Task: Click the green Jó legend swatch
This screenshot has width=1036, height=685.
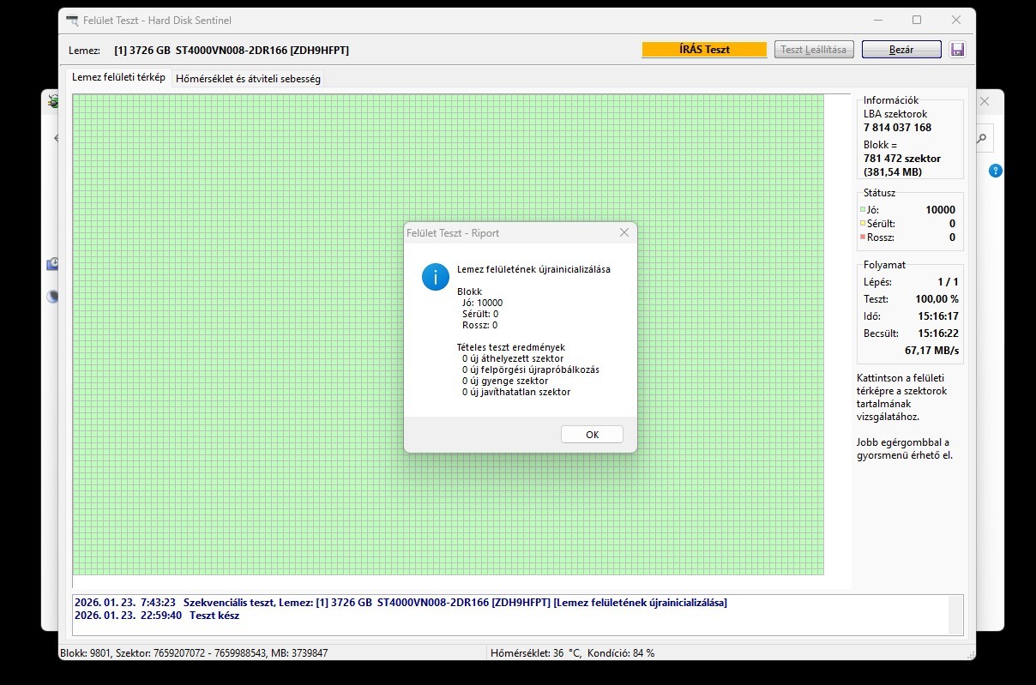Action: (863, 210)
